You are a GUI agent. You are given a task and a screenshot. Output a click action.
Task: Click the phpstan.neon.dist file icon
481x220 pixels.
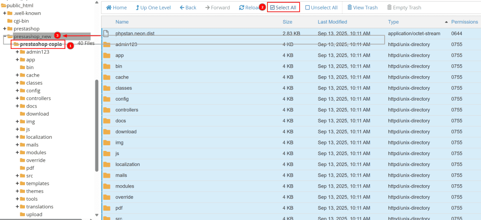106,33
